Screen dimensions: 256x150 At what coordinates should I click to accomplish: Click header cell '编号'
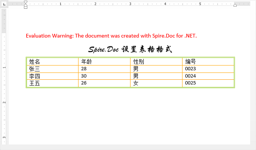coord(208,62)
